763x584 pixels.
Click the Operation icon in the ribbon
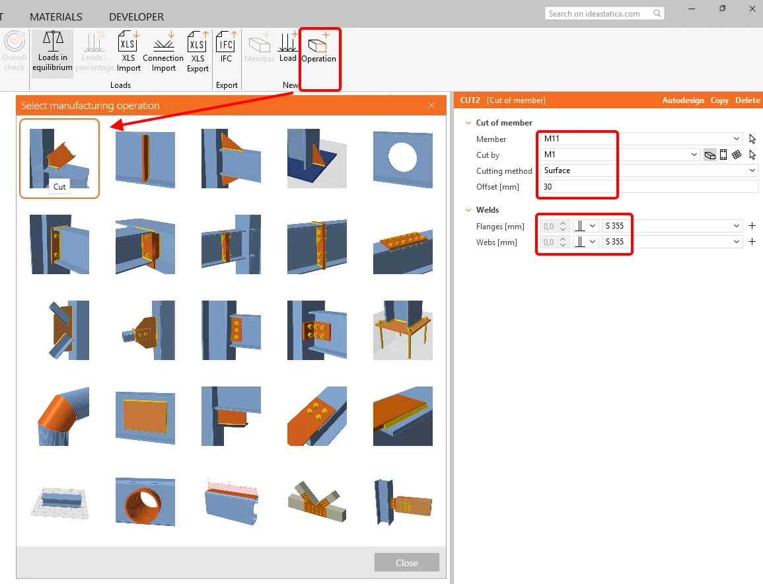318,51
